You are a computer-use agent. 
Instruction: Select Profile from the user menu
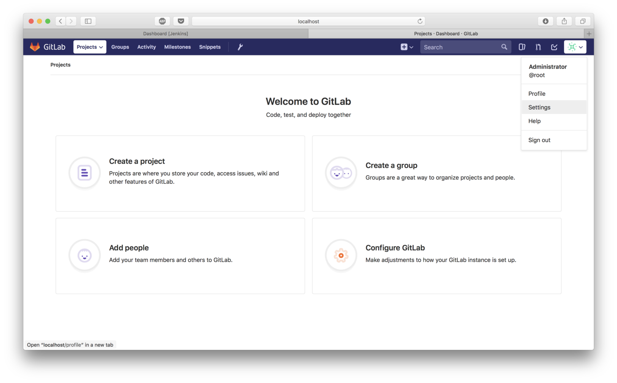click(554, 94)
